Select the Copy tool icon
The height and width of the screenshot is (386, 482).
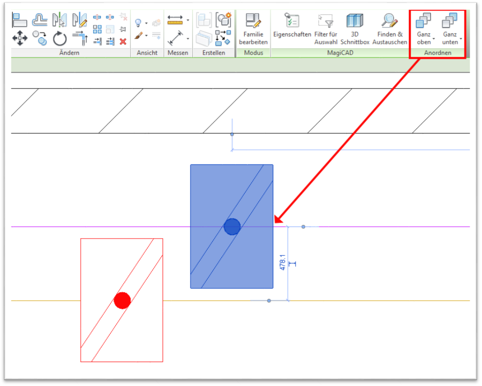tap(39, 36)
